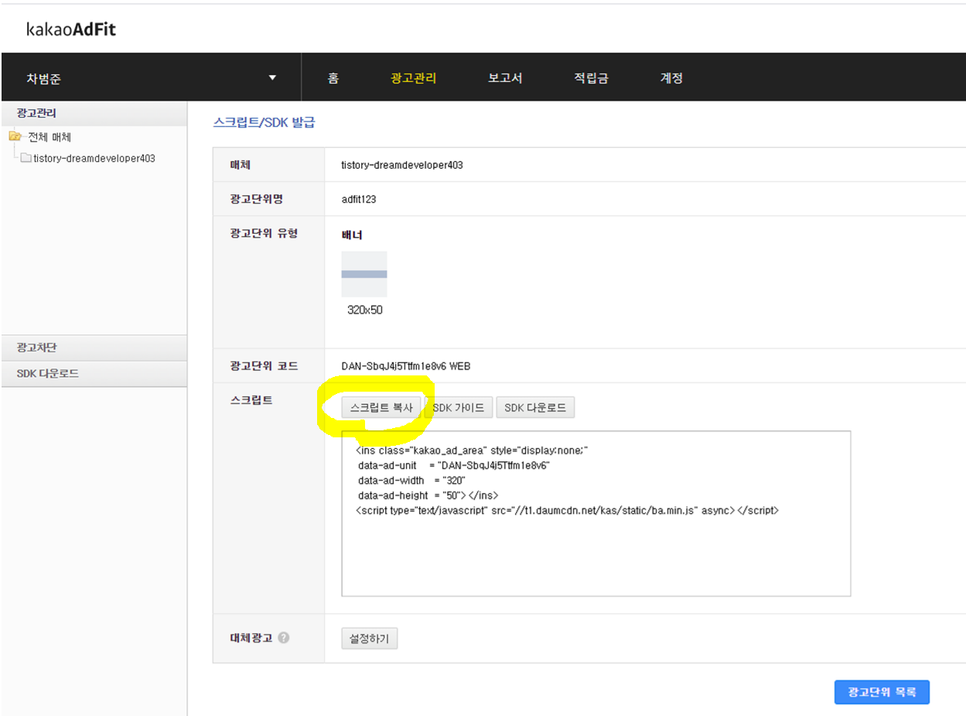Click the data-ad-width = "320" line
This screenshot has width=966, height=716.
pos(411,481)
